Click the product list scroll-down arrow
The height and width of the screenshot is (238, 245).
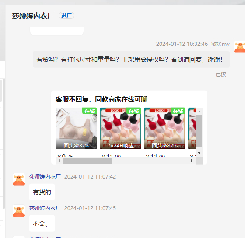(199, 153)
